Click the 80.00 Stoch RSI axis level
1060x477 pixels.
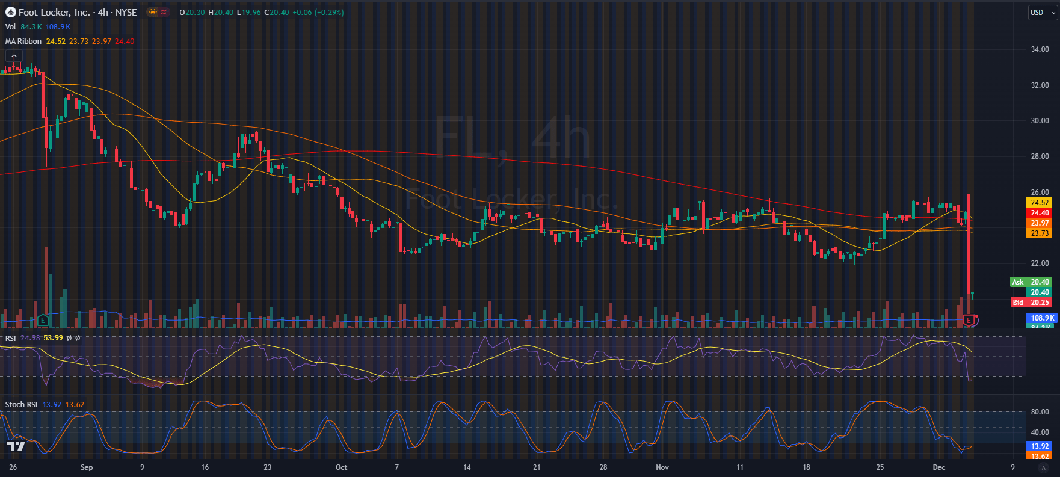pyautogui.click(x=1040, y=412)
